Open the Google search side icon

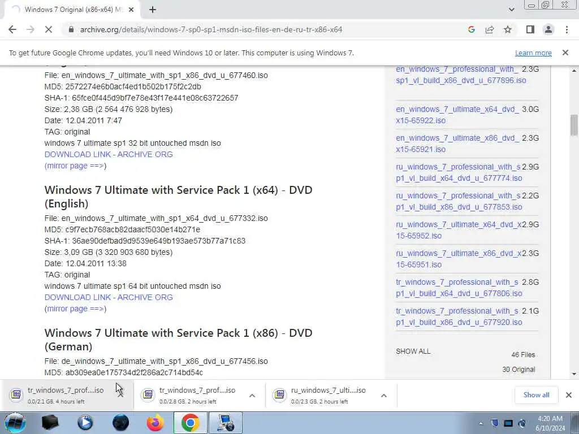[x=471, y=29]
